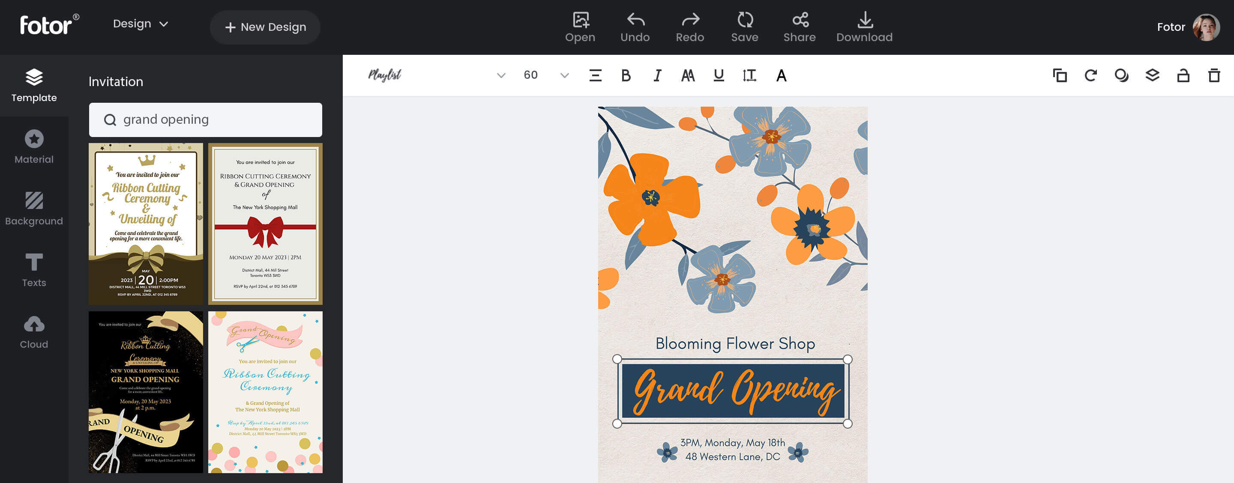1234x483 pixels.
Task: Open the Texts panel
Action: click(x=34, y=269)
